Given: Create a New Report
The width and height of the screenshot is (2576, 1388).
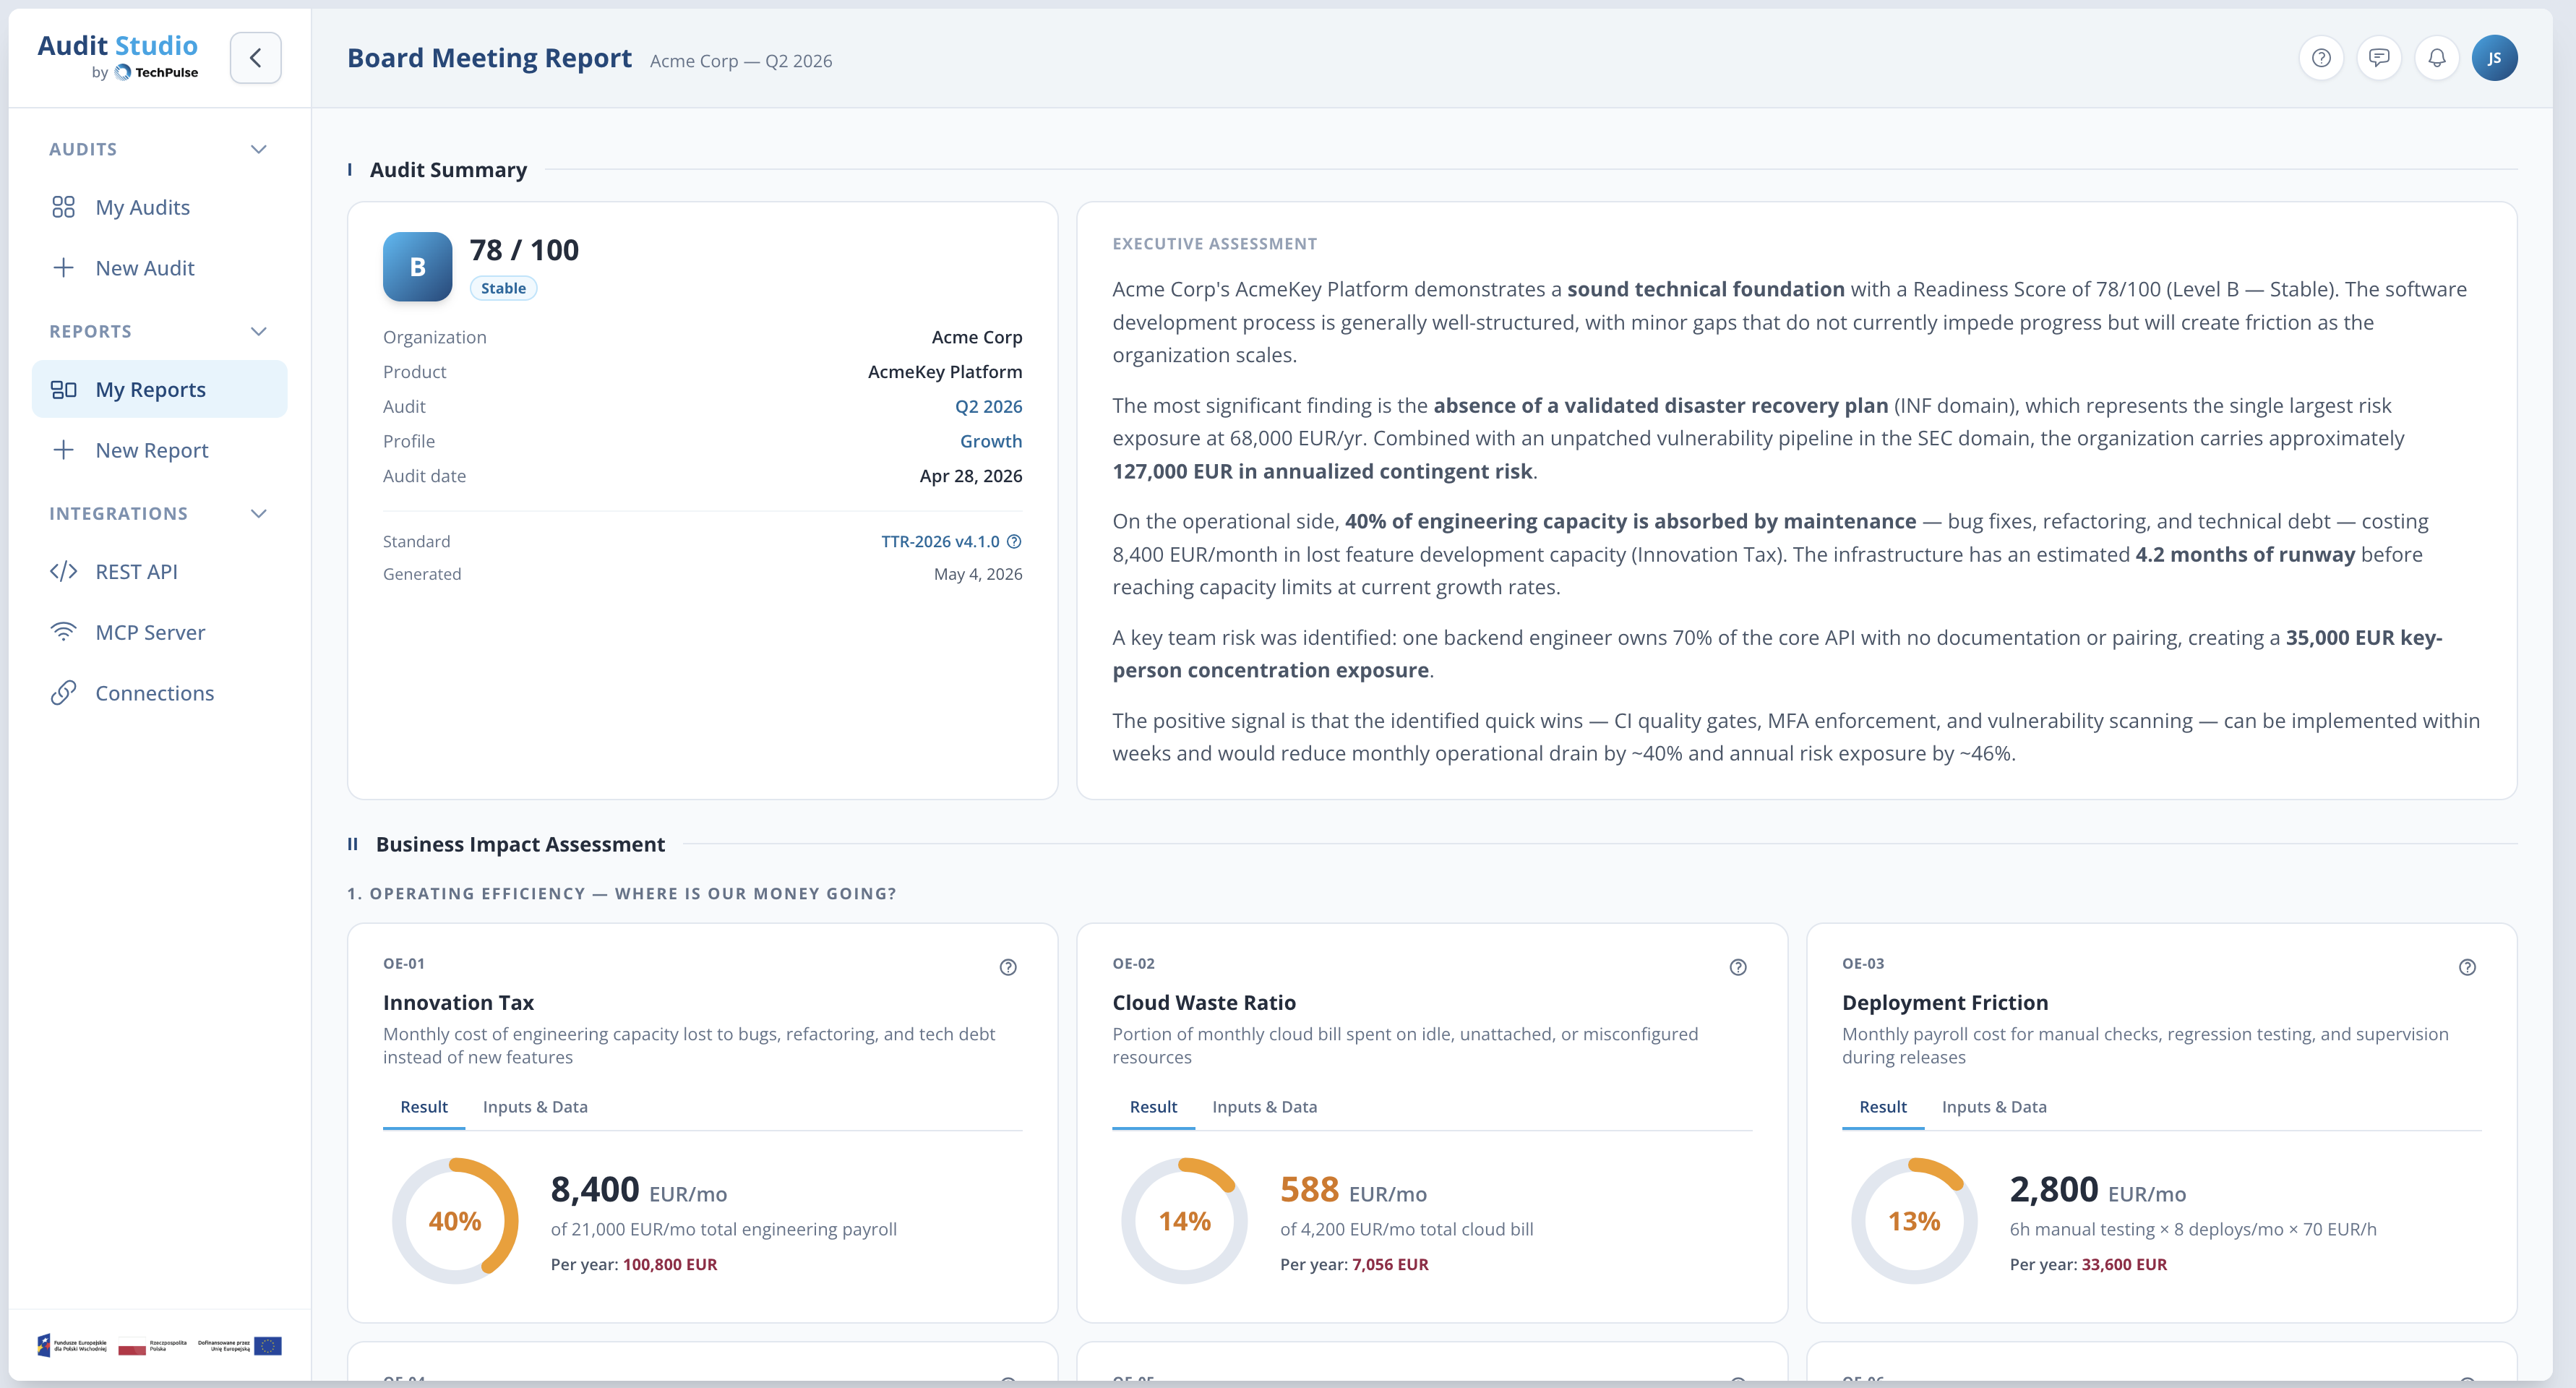Looking at the screenshot, I should 159,450.
